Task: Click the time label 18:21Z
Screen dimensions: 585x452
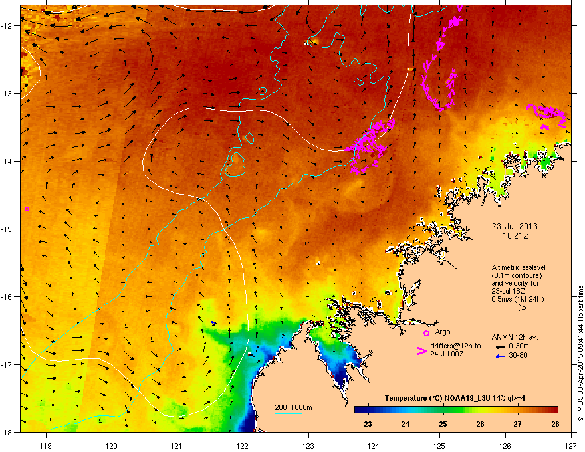Action: [x=515, y=236]
